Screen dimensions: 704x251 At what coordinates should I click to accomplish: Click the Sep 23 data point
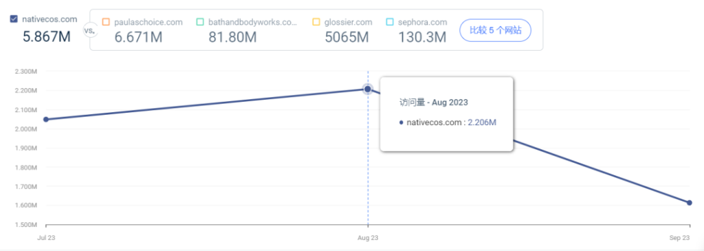tap(689, 202)
